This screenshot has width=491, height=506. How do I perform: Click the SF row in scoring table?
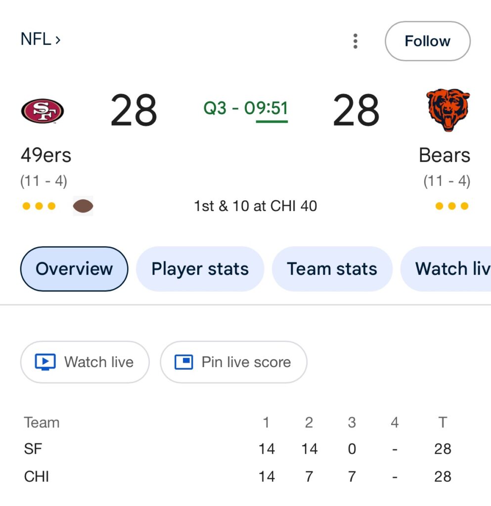(34, 449)
